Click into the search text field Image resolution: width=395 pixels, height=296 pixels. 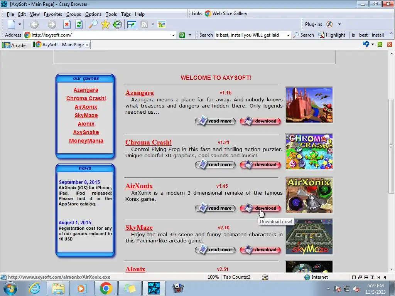250,35
